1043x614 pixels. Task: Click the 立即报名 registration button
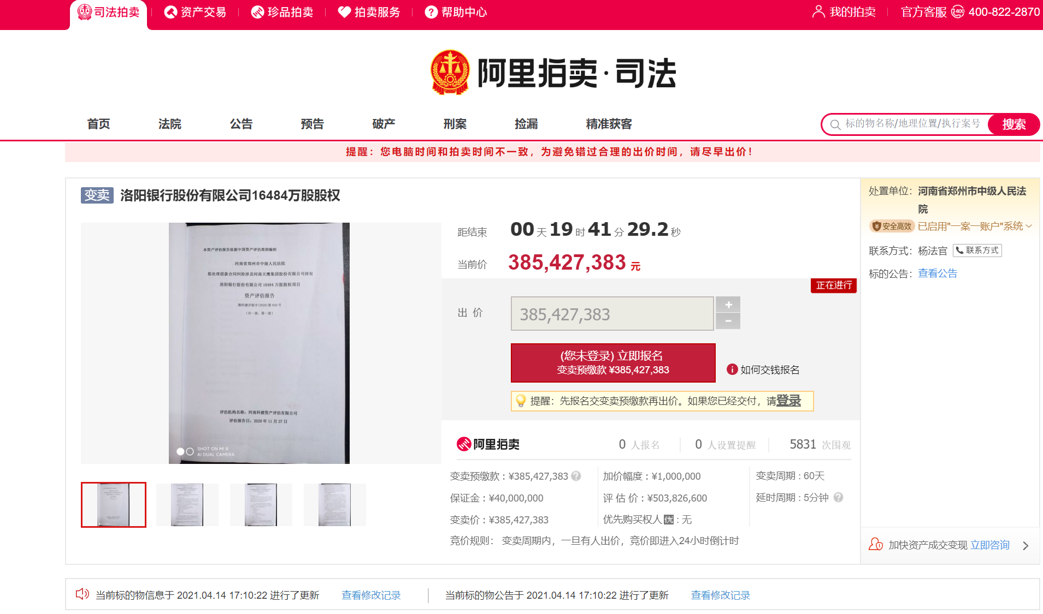click(x=613, y=363)
